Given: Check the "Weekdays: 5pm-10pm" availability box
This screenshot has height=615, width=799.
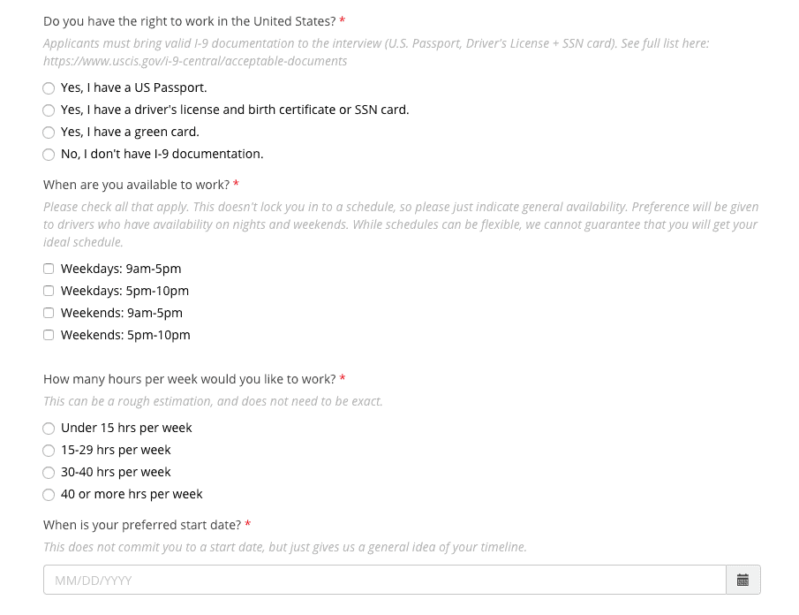Looking at the screenshot, I should (49, 290).
